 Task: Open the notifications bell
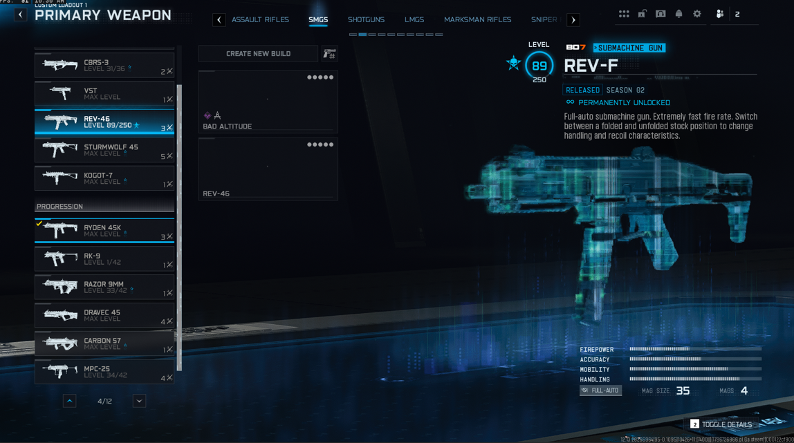click(x=678, y=14)
